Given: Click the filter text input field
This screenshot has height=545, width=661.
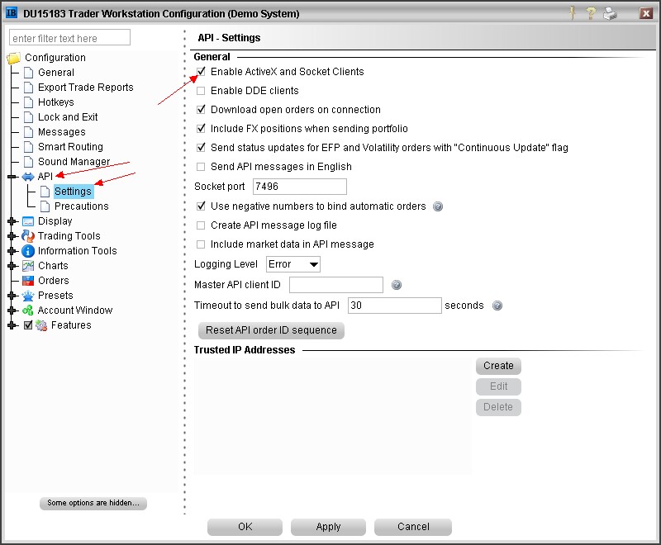Looking at the screenshot, I should click(69, 37).
